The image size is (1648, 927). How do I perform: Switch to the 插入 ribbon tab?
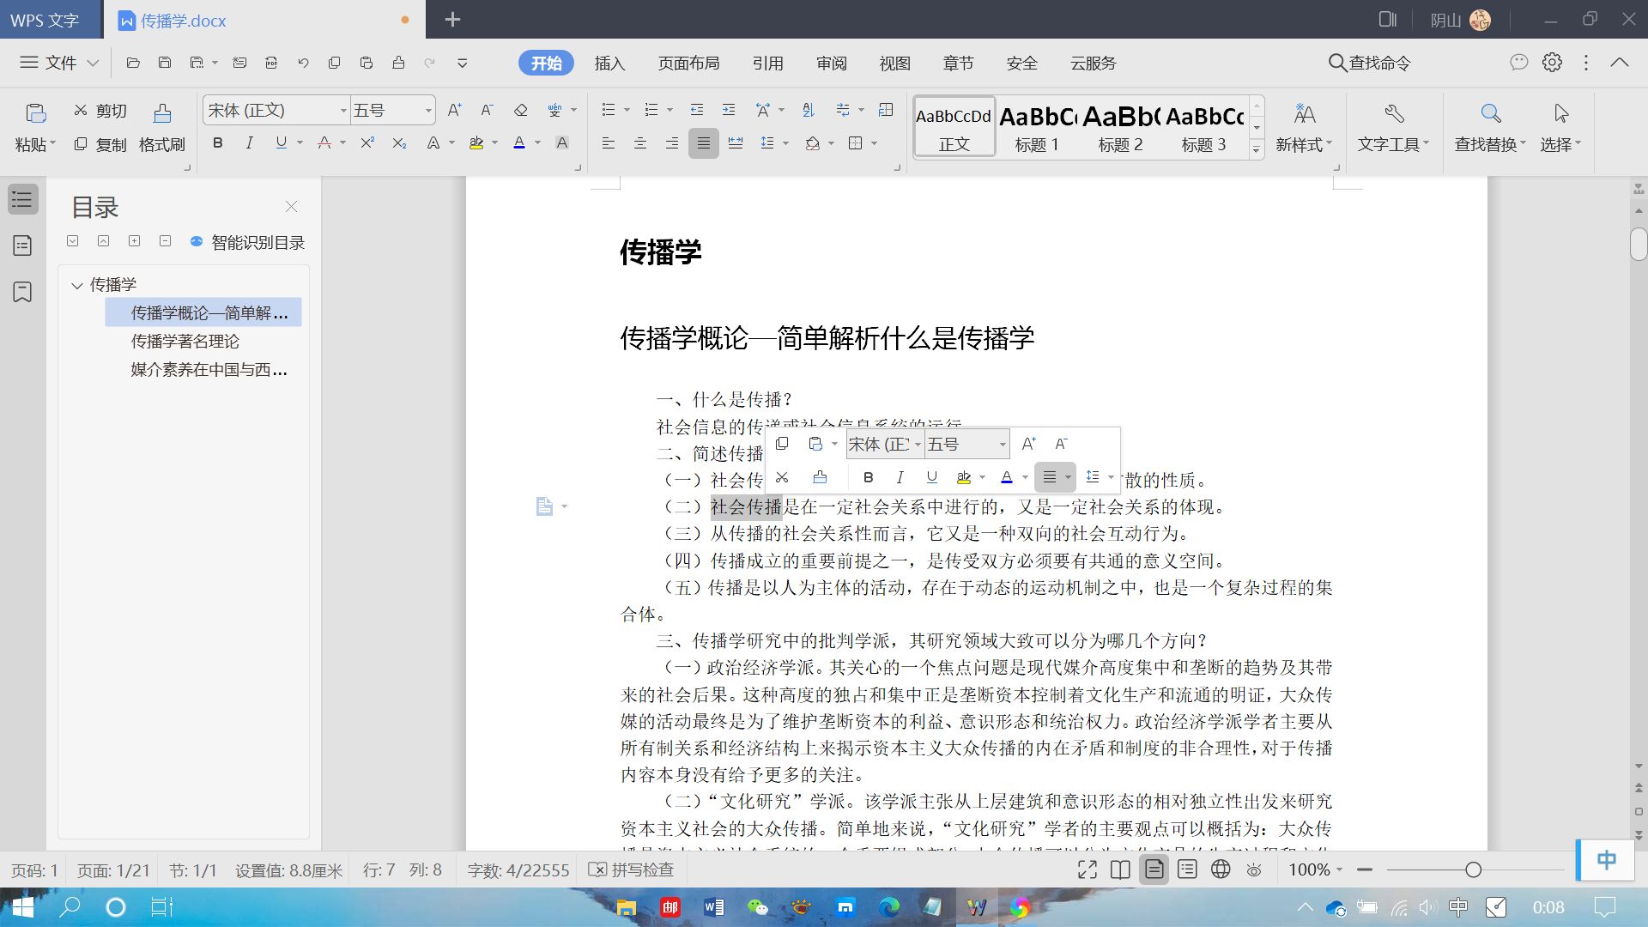click(x=609, y=63)
